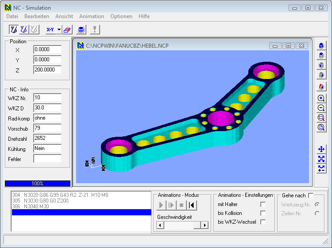Click the left arrow of Geschwindigkeit scrollbar

click(160, 225)
